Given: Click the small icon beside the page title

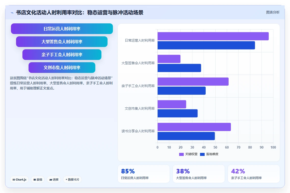Looking at the screenshot, I should click(12, 13).
